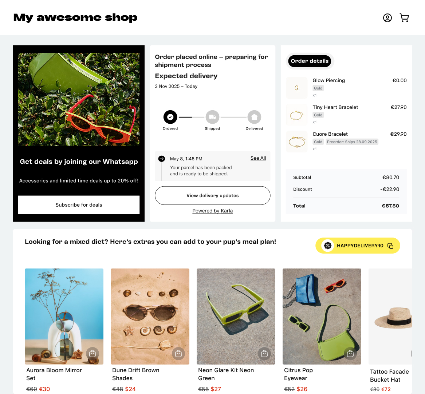Click the Delivered house step icon

coord(254,117)
